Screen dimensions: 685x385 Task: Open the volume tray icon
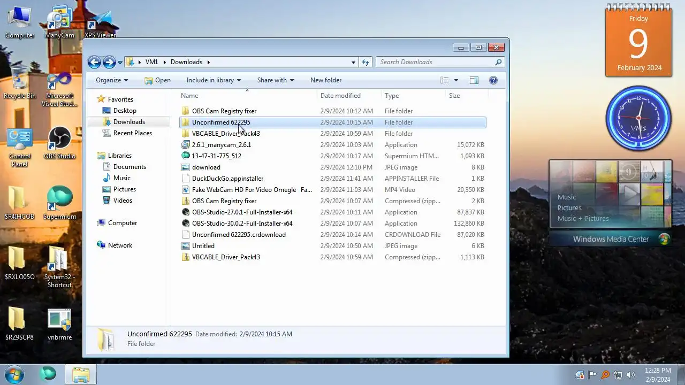(630, 375)
